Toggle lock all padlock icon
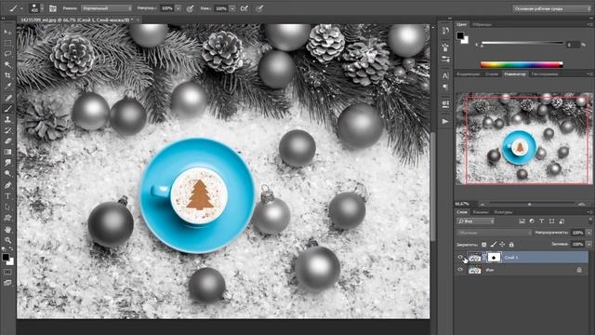The image size is (595, 335). tap(511, 245)
